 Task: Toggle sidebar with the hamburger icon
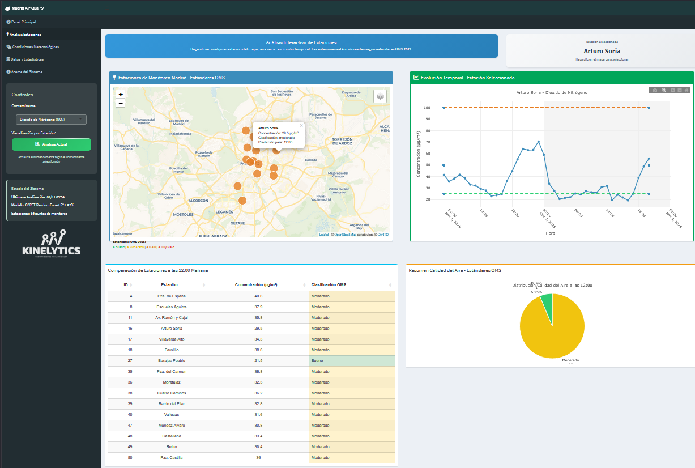click(107, 8)
